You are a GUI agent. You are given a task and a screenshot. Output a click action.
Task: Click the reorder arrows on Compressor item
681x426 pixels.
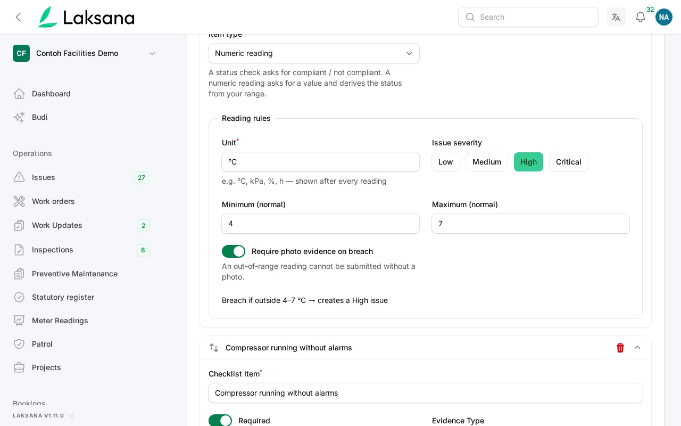coord(214,348)
